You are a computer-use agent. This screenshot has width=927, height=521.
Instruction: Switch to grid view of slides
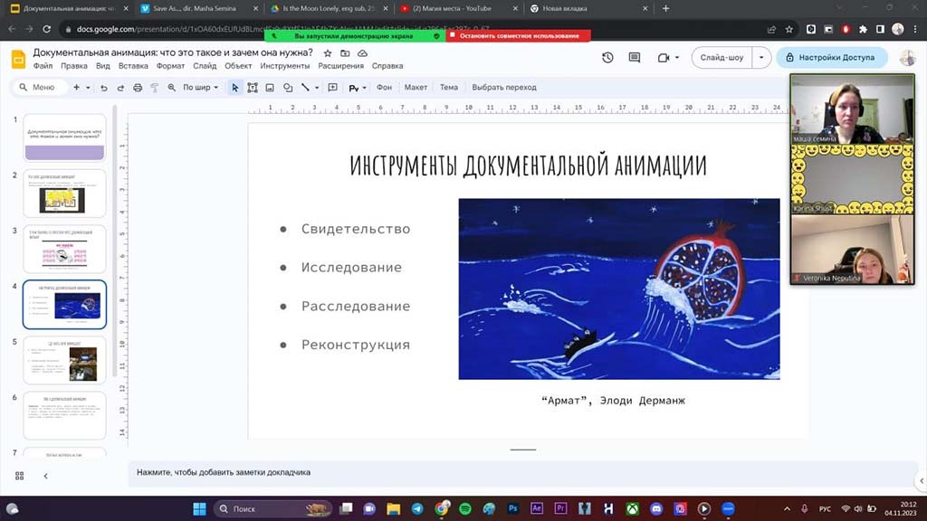tap(20, 476)
